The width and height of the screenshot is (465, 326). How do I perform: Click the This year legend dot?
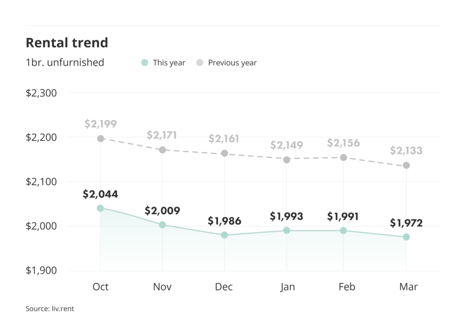coord(144,63)
